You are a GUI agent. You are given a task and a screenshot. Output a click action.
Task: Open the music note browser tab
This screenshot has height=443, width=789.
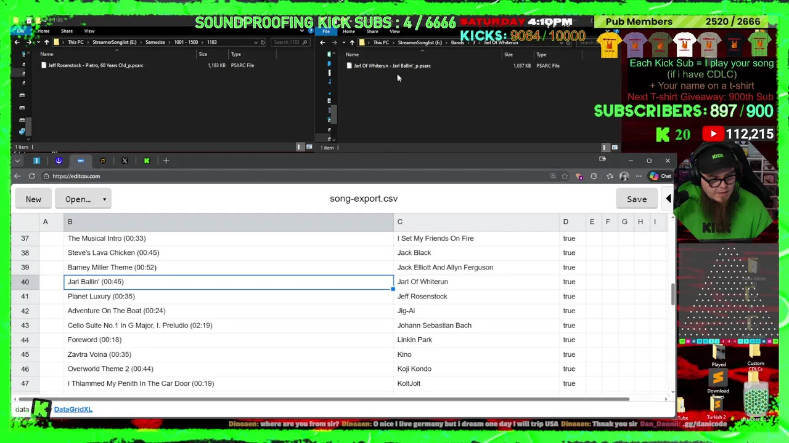click(x=102, y=161)
